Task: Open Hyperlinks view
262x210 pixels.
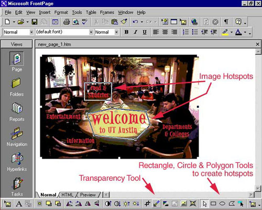Action: click(x=17, y=162)
